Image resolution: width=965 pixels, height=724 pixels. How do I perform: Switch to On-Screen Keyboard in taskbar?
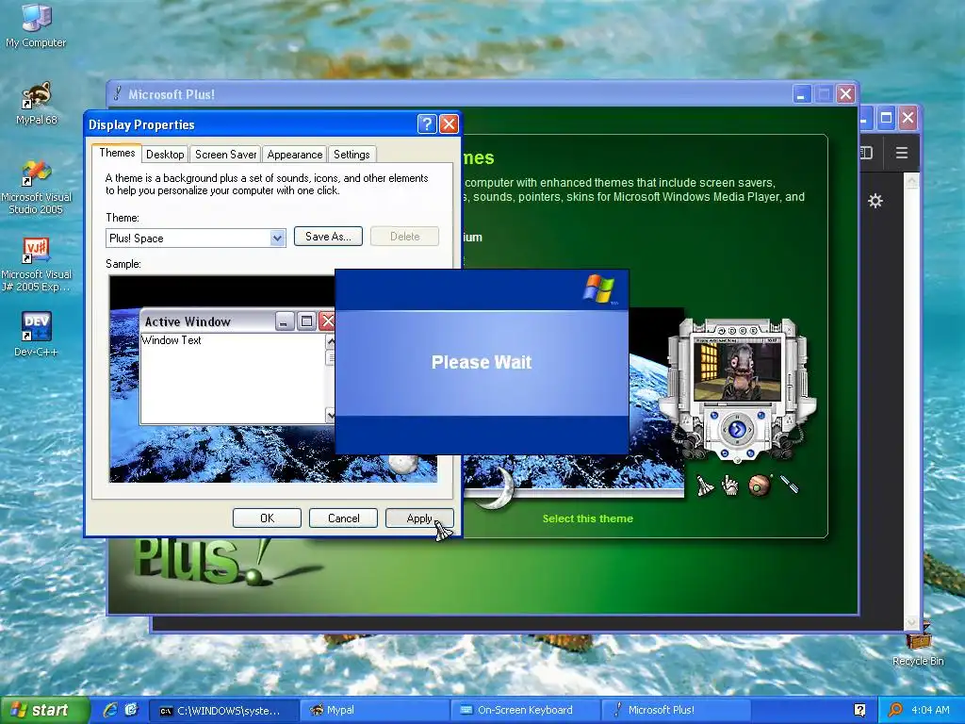[526, 710]
